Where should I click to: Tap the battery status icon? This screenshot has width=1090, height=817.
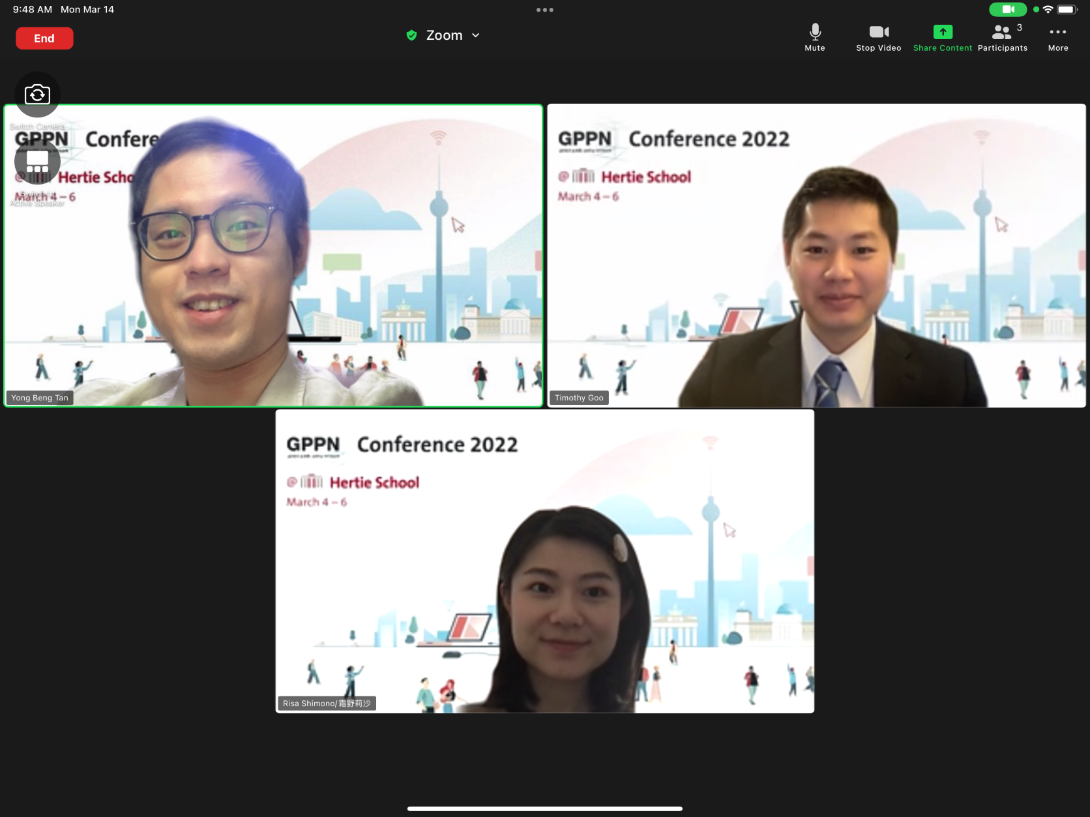(1067, 9)
